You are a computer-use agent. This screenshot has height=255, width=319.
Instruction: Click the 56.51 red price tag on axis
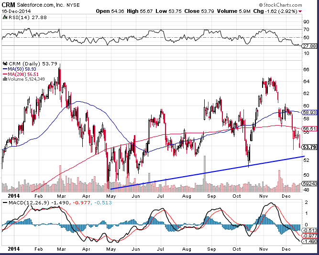(x=309, y=128)
